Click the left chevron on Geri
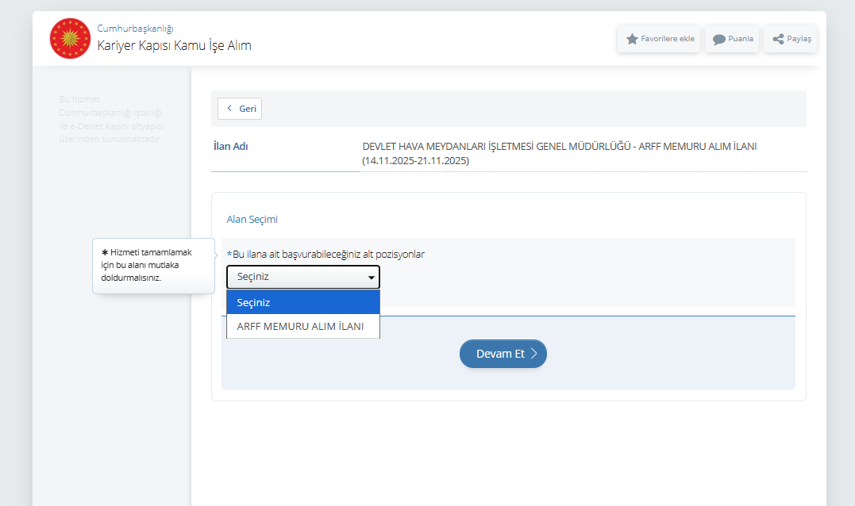 229,109
